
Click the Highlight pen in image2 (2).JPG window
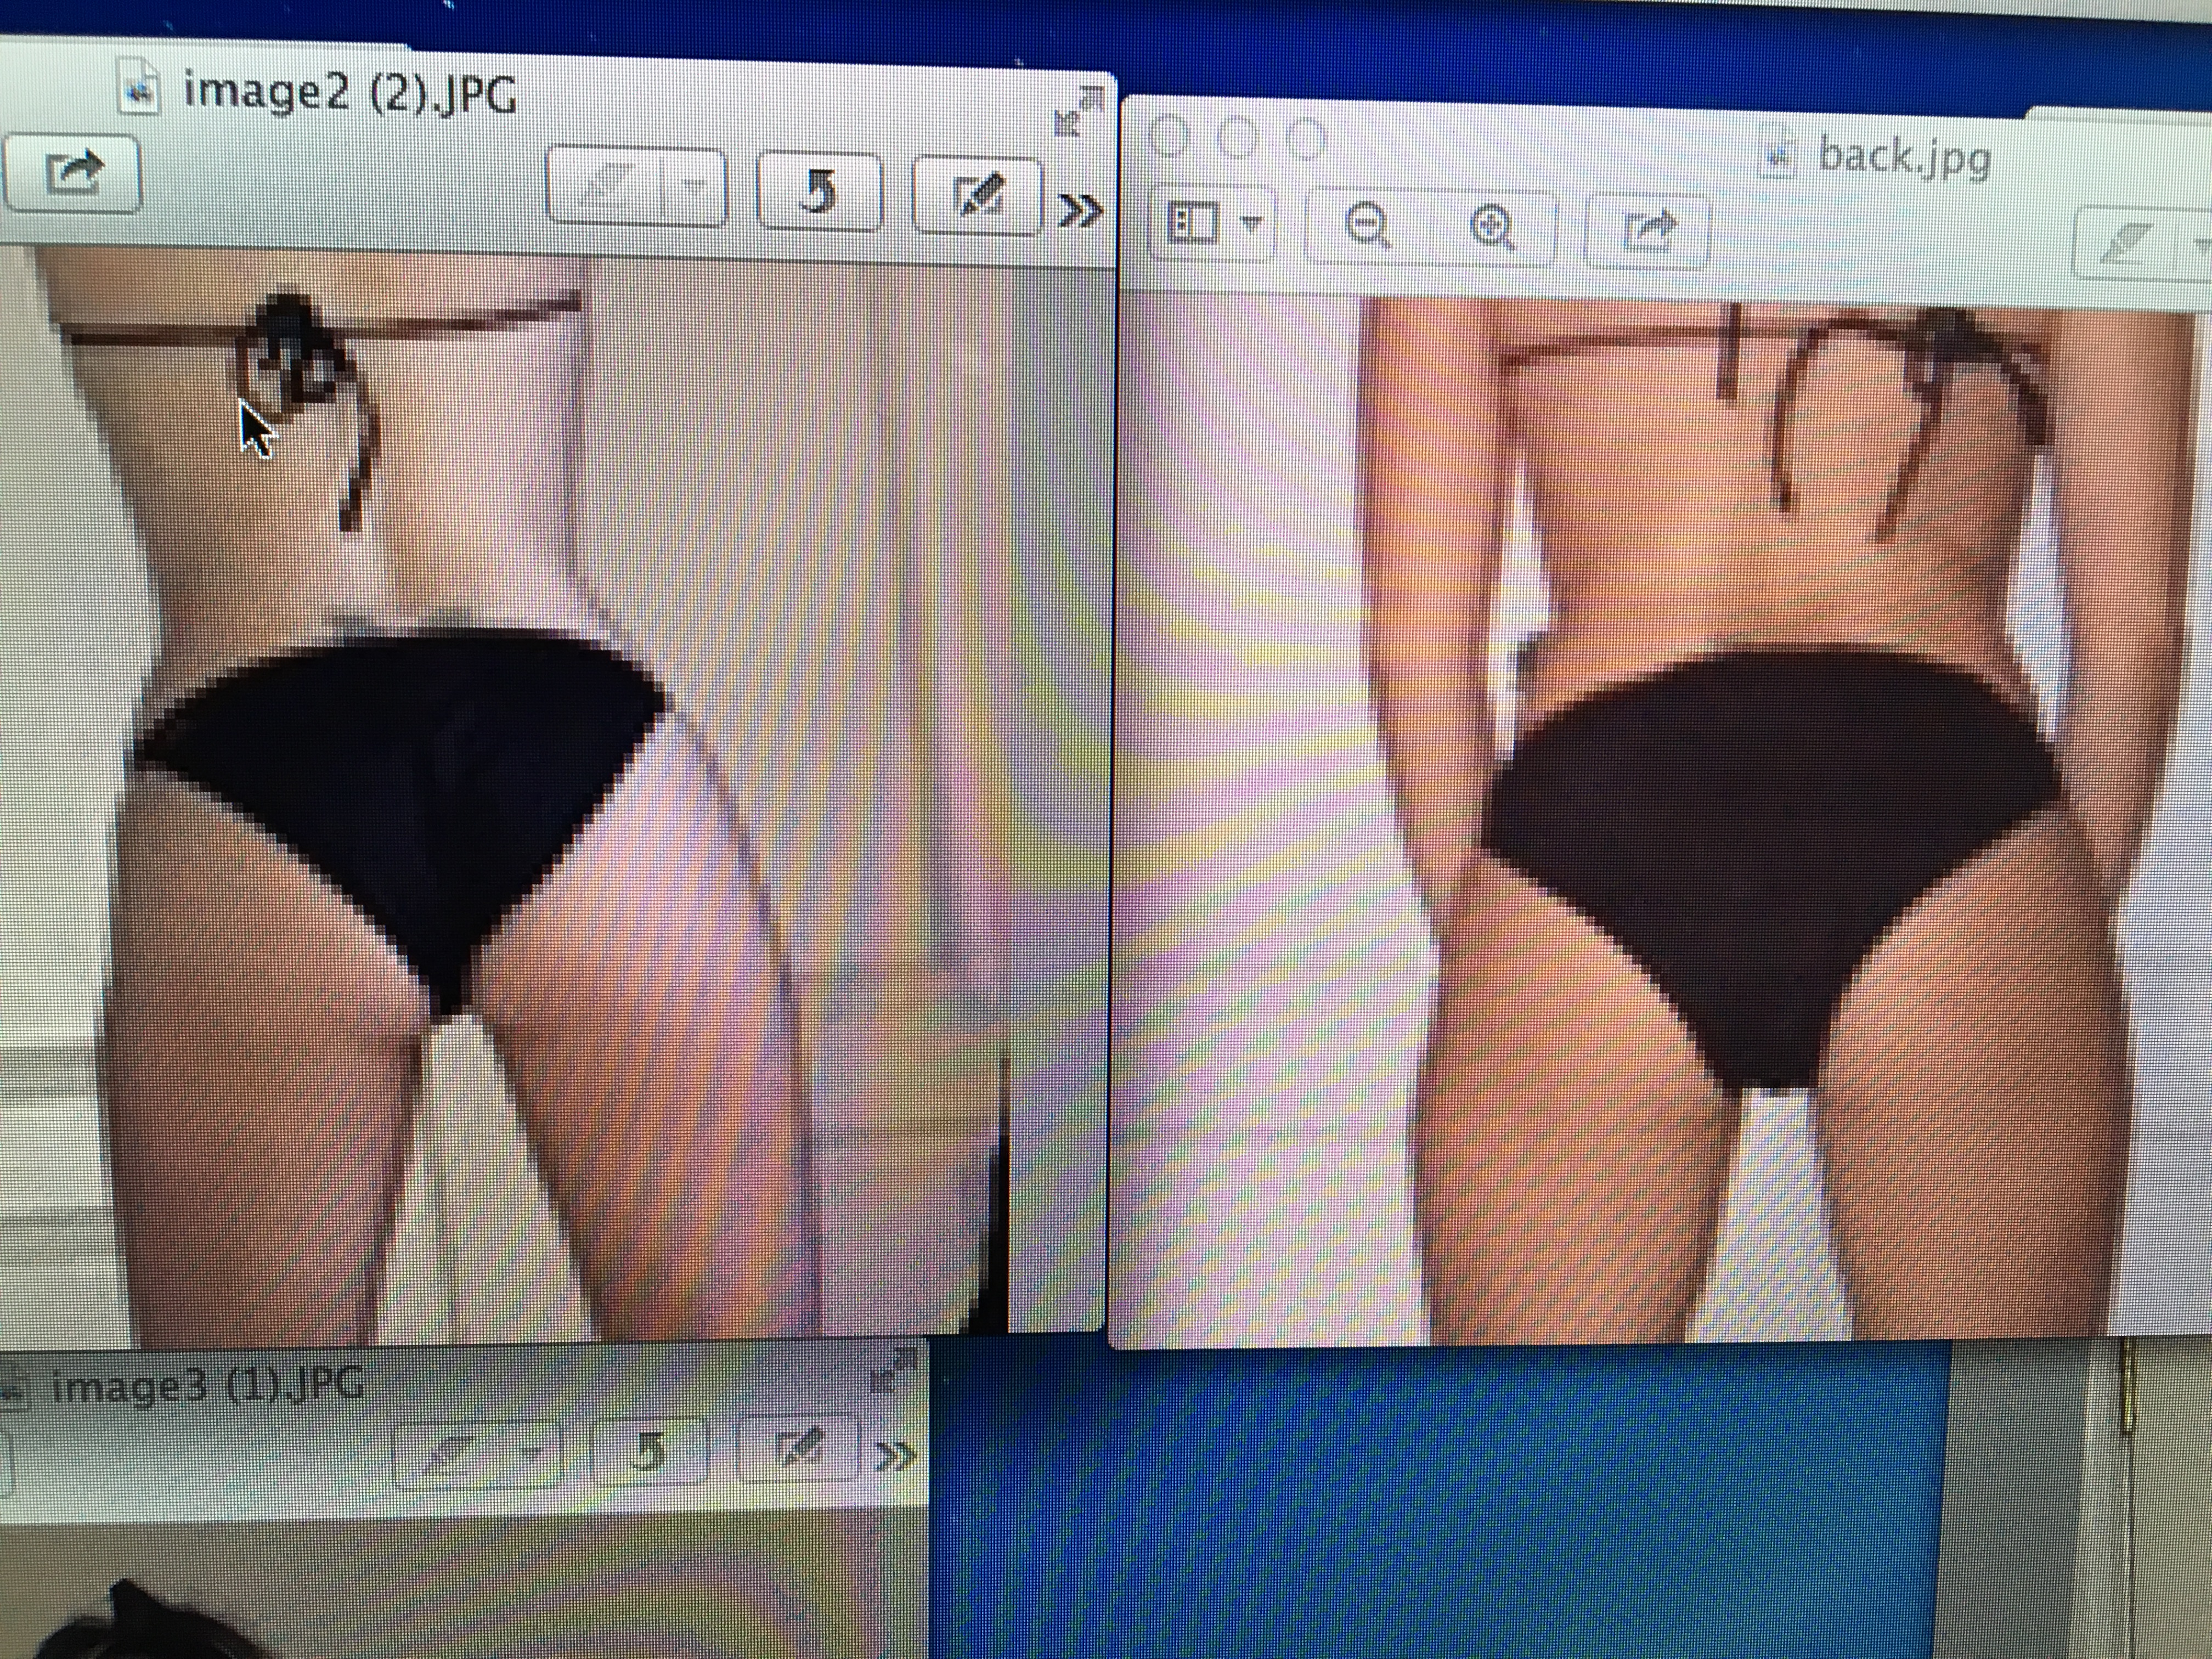[x=605, y=186]
